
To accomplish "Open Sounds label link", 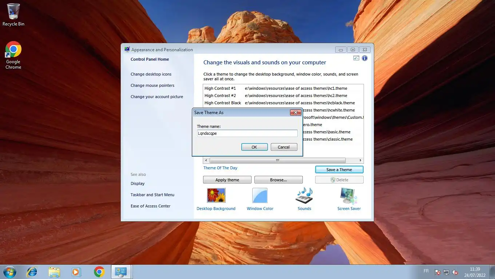I will (x=304, y=209).
